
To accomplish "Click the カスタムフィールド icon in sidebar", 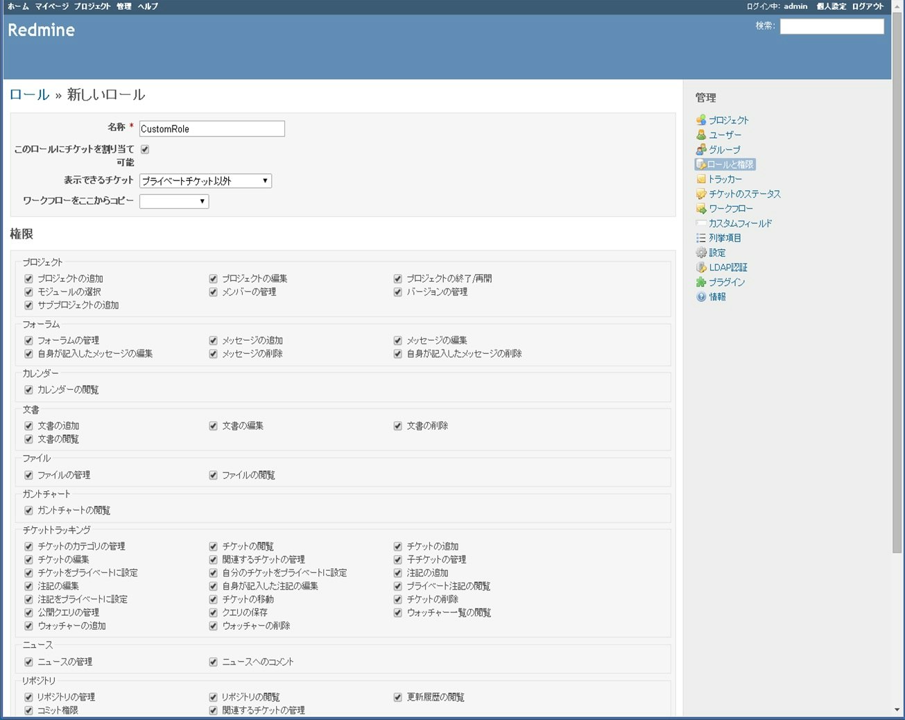I will (701, 223).
